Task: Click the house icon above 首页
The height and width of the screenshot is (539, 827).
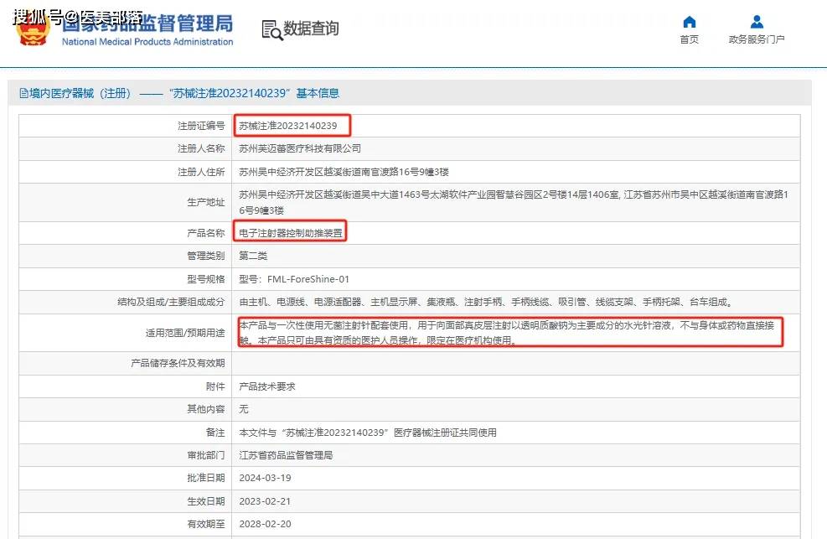Action: click(x=688, y=22)
